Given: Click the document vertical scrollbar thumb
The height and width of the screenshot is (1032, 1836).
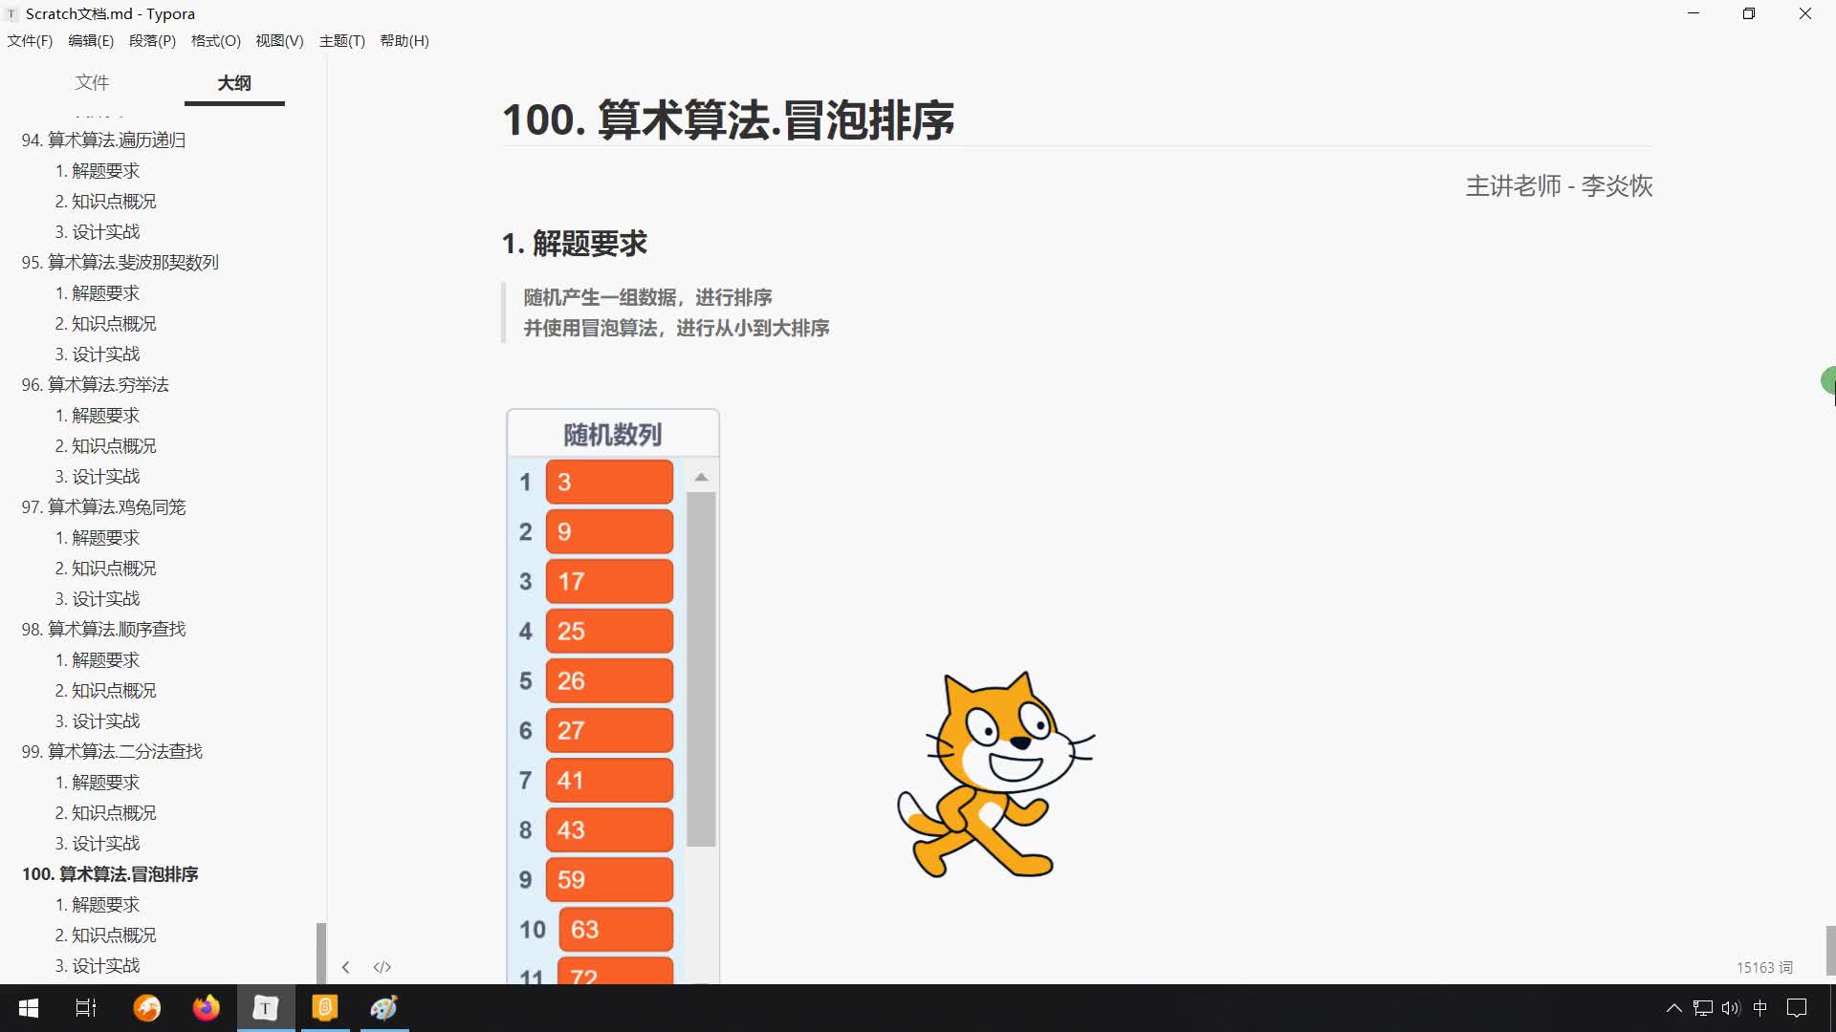Looking at the screenshot, I should click(1830, 951).
